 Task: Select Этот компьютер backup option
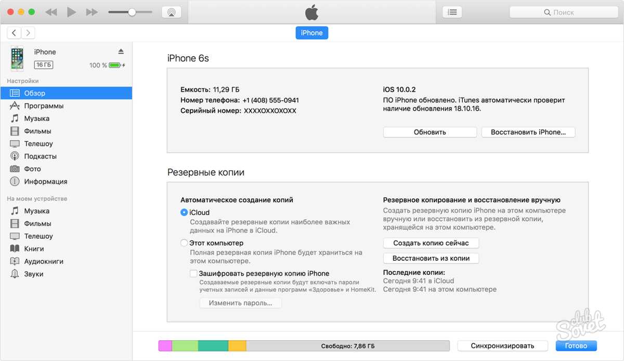click(184, 243)
